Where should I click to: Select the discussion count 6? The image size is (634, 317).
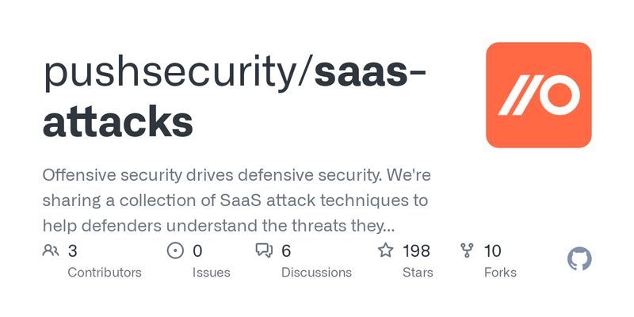286,251
